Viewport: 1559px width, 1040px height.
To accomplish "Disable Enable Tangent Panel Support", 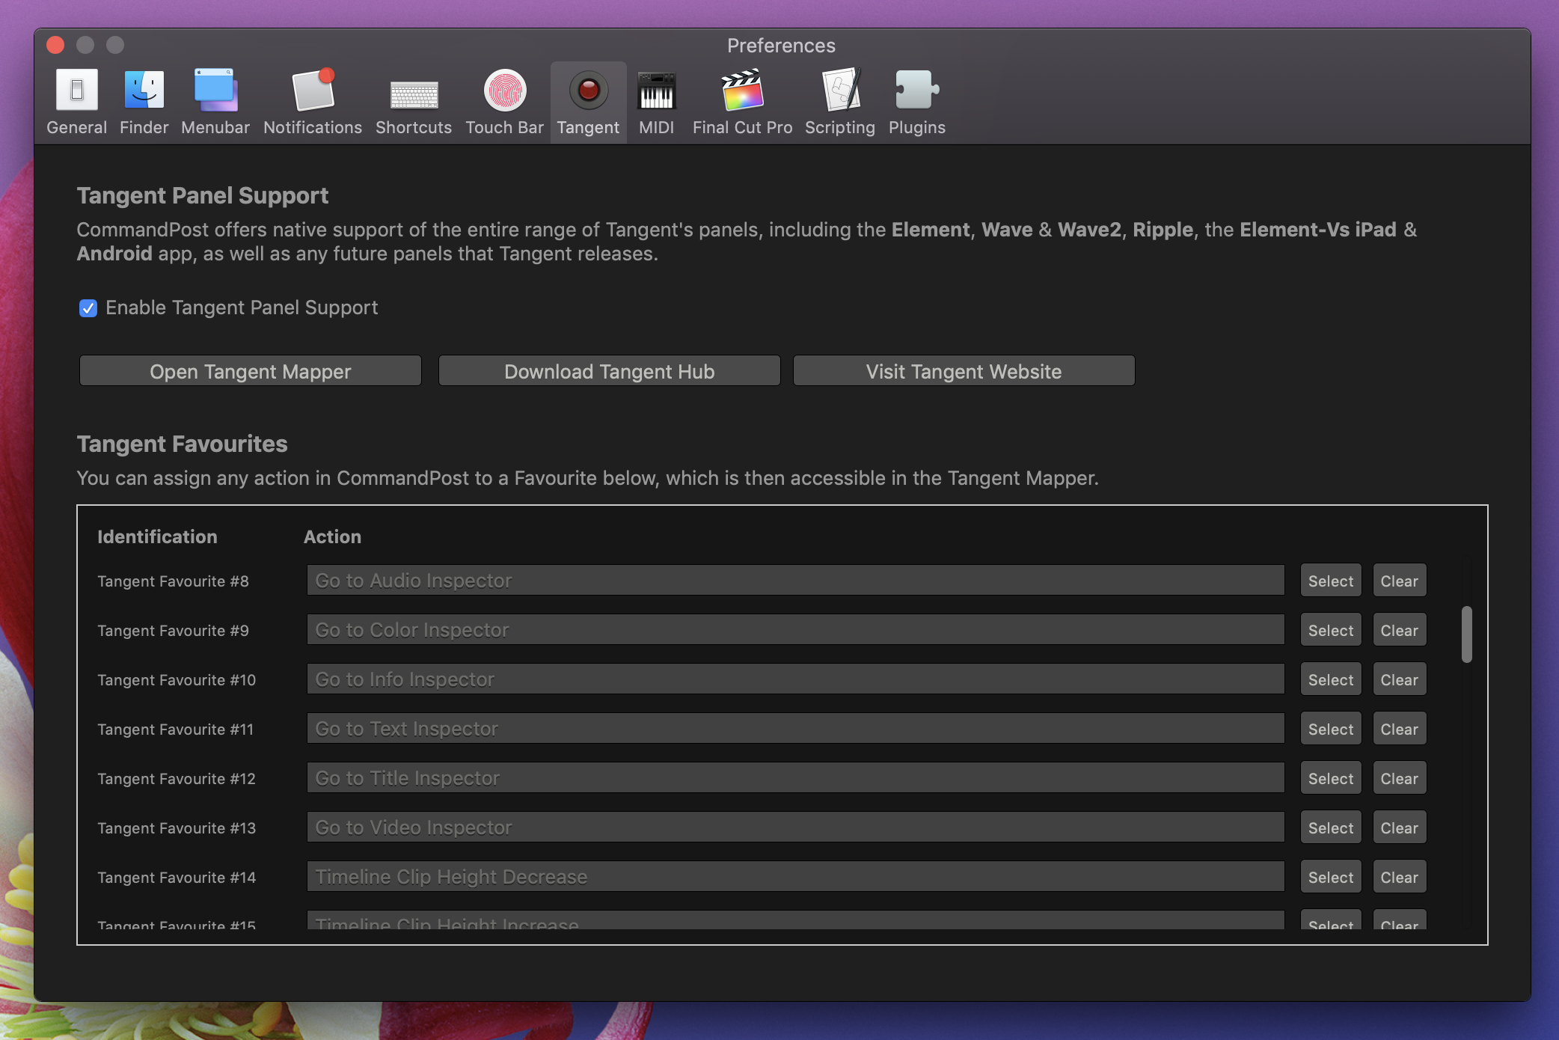I will tap(88, 308).
